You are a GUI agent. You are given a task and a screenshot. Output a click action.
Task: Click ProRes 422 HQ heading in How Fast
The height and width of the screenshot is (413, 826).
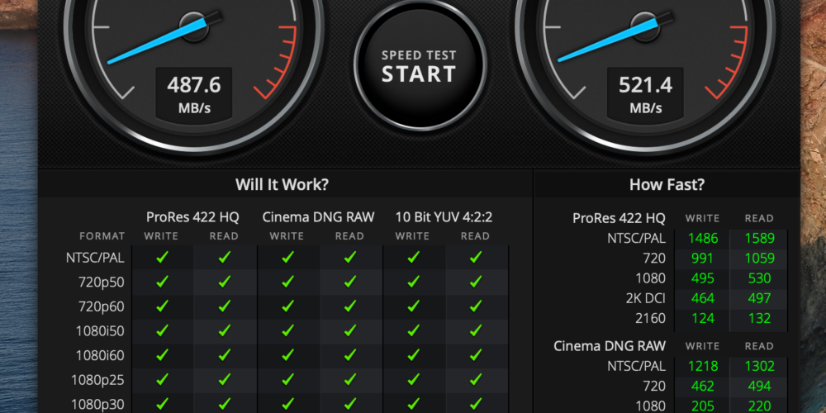click(619, 218)
